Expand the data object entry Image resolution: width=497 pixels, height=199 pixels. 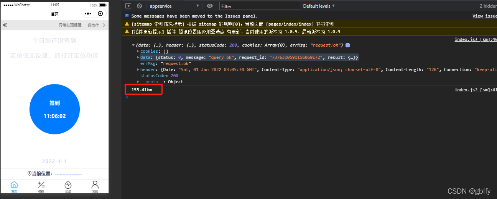point(138,57)
